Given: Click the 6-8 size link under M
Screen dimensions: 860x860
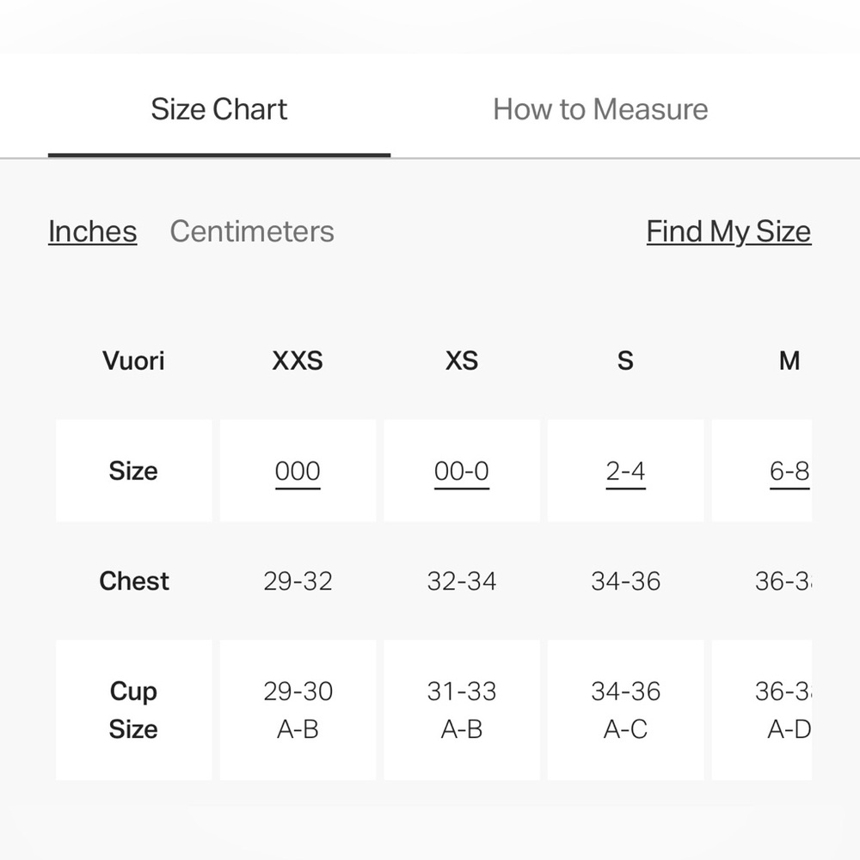Looking at the screenshot, I should pyautogui.click(x=789, y=471).
